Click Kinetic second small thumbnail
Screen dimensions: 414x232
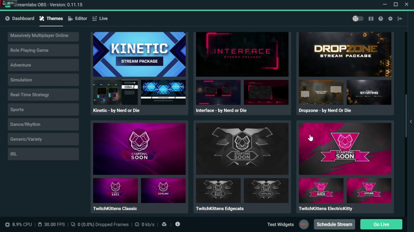pos(163,92)
